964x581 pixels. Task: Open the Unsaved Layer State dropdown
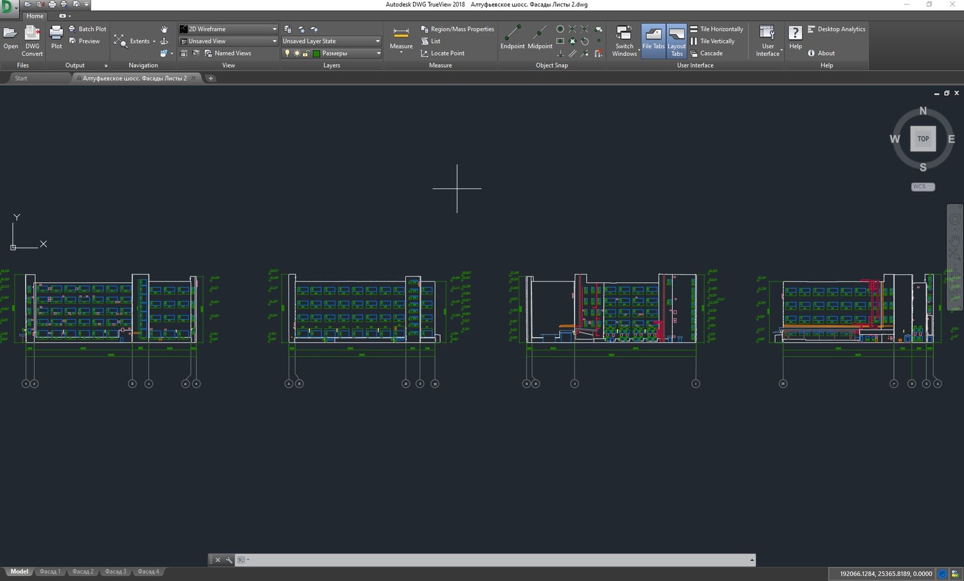pos(331,41)
